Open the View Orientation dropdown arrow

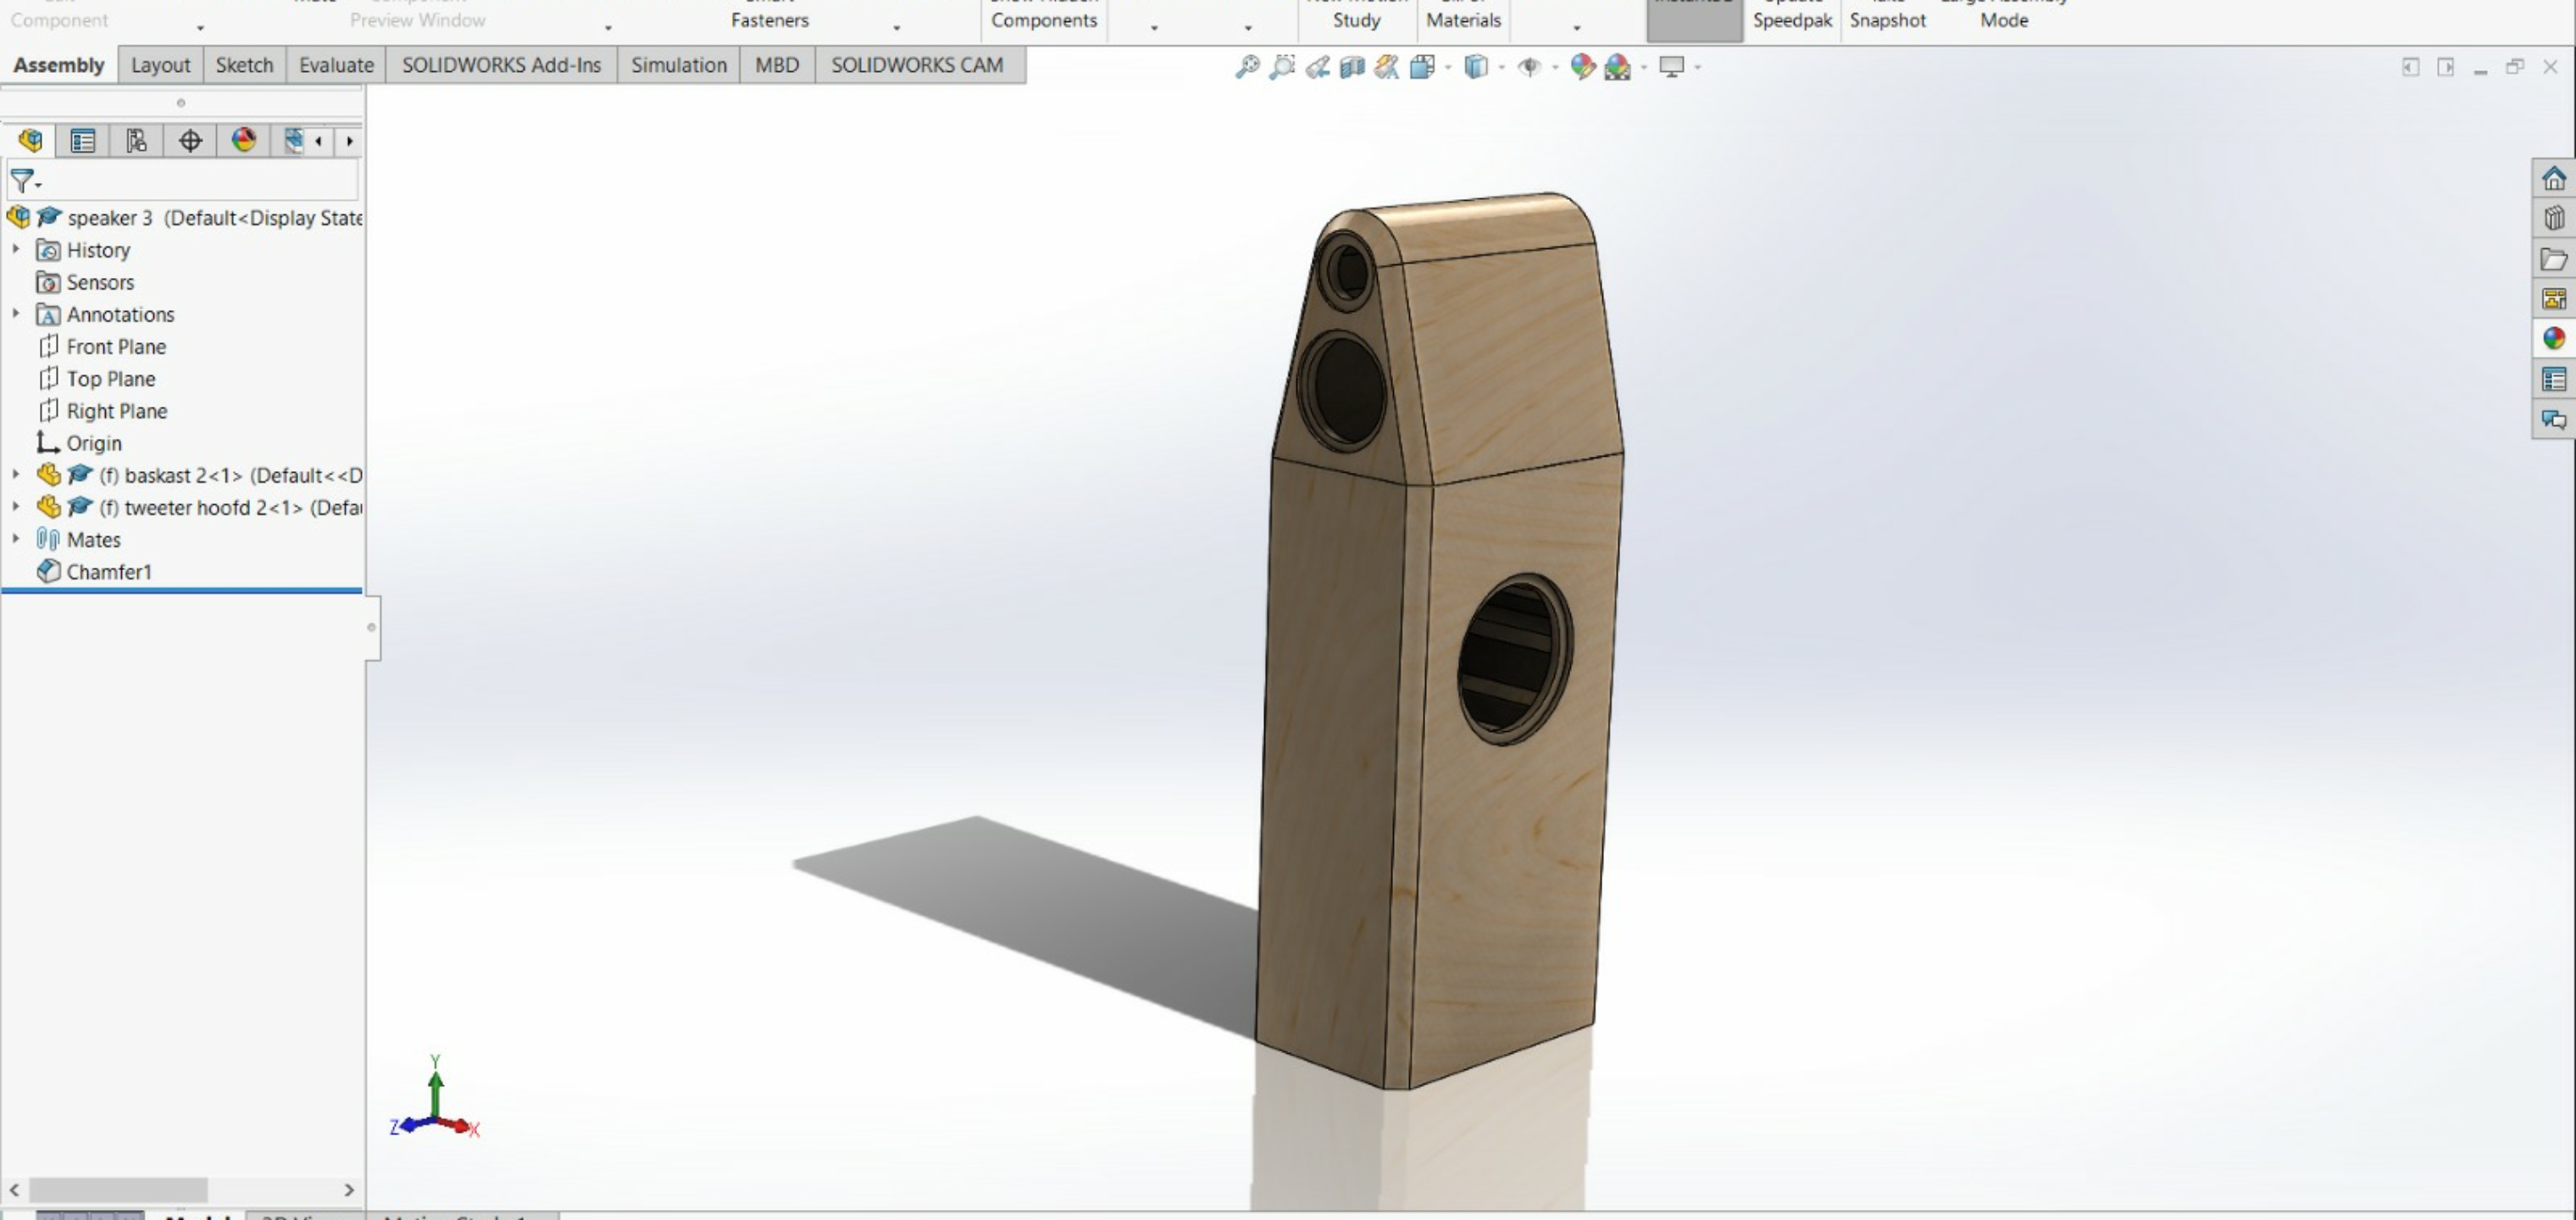click(1448, 68)
